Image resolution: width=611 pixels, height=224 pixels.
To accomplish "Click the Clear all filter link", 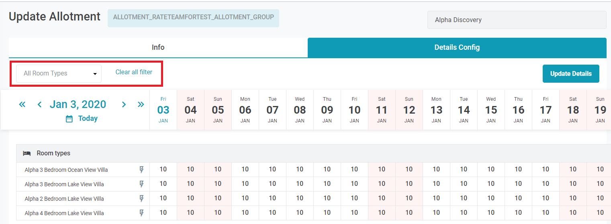I will [x=134, y=72].
